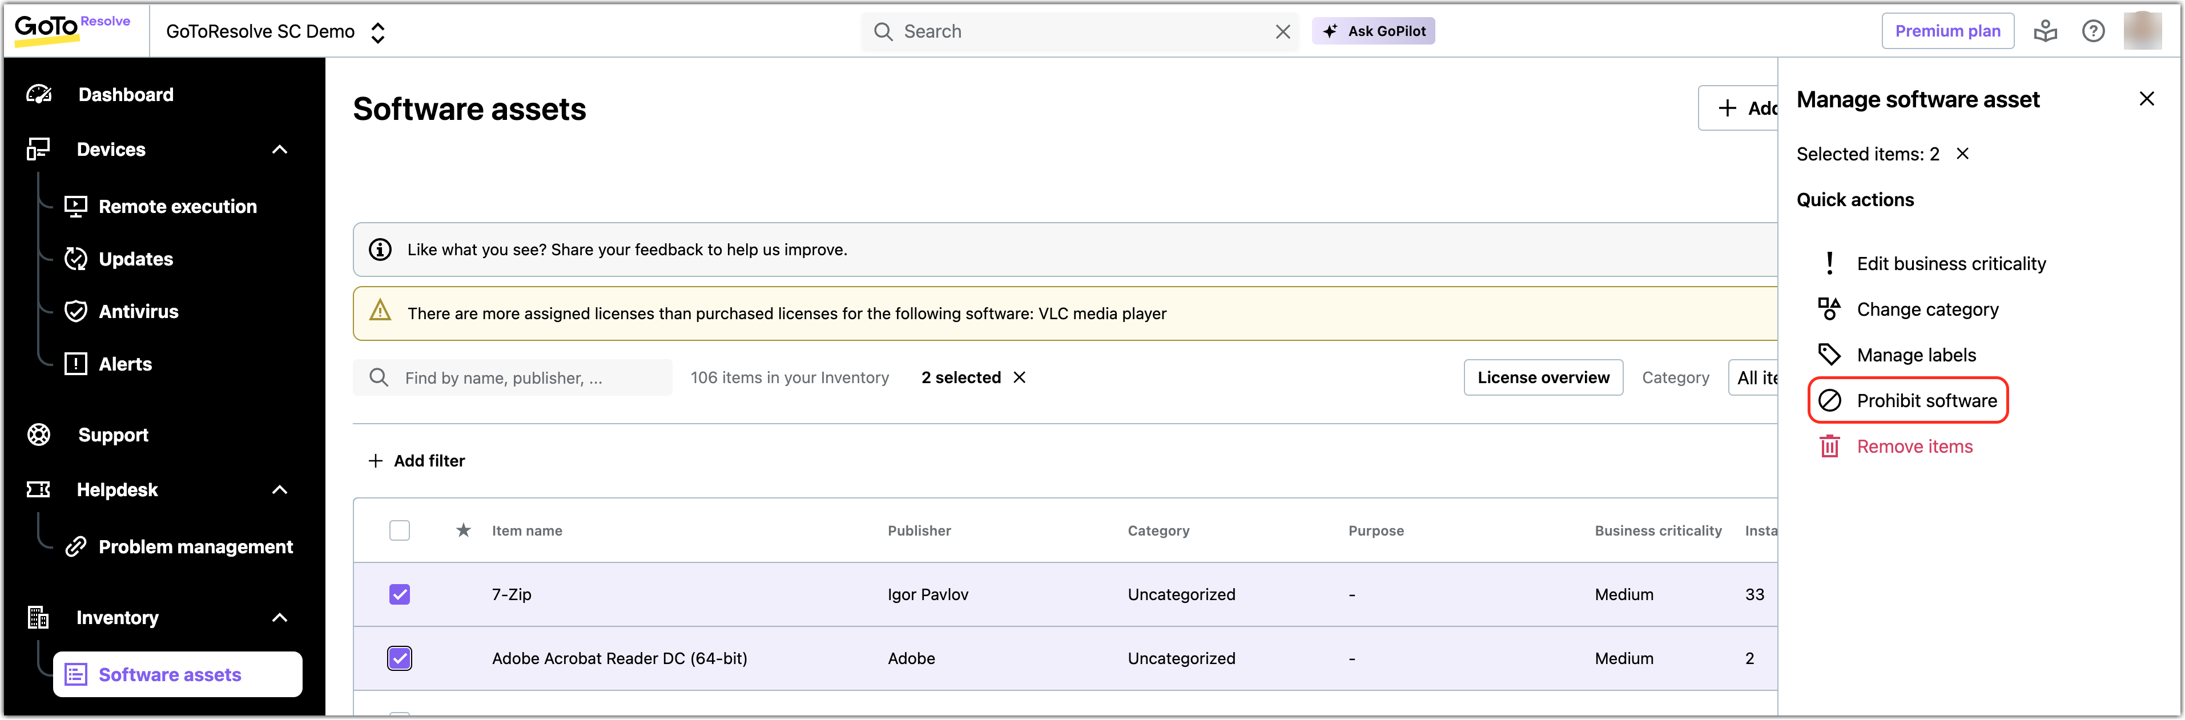Clear selected items in Manage panel
This screenshot has width=2185, height=720.
click(x=1962, y=154)
